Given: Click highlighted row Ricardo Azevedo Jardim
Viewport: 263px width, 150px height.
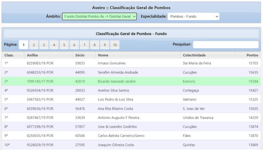Looking at the screenshot, I should 116,81.
